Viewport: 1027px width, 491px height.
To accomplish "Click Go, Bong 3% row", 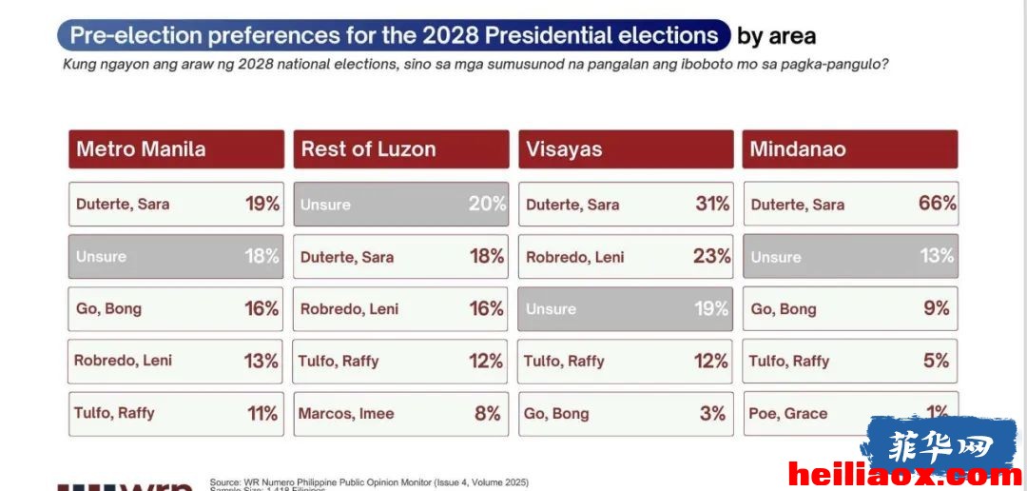I will click(x=626, y=414).
